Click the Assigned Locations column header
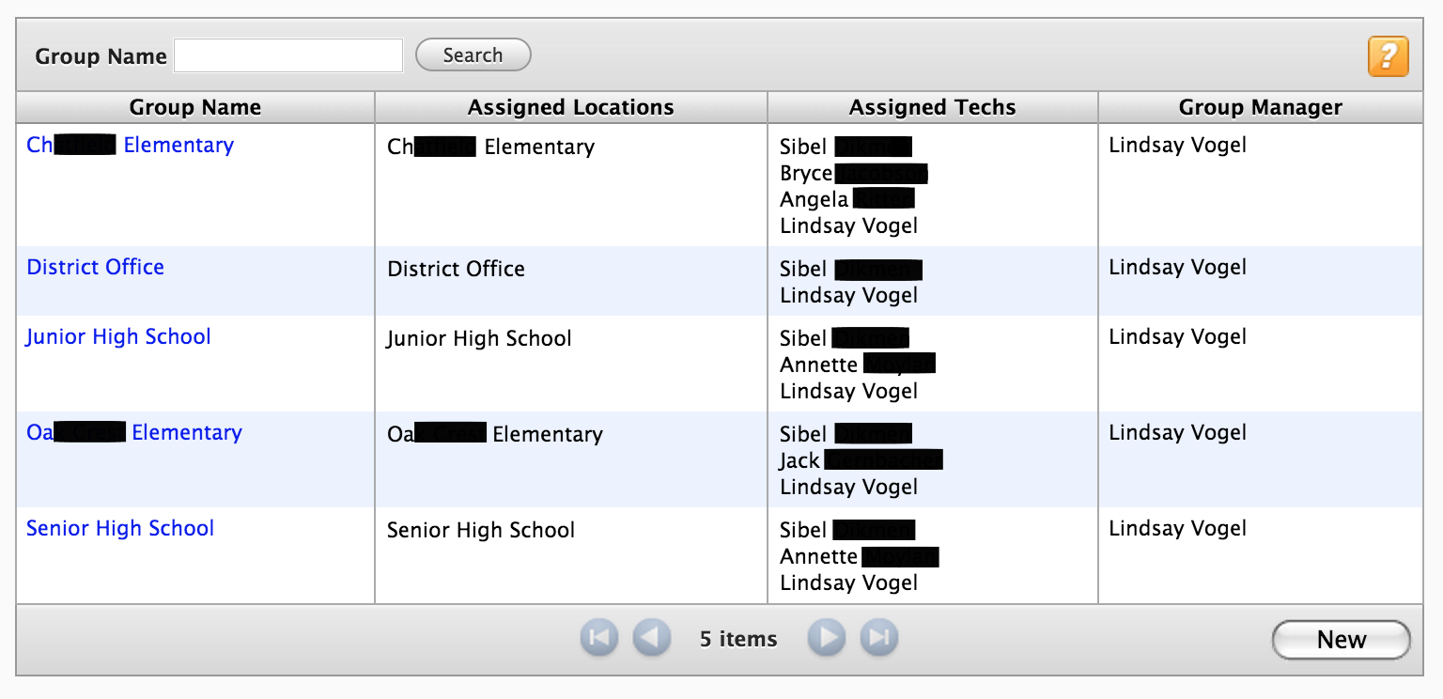Screen dimensions: 1443x699 click(x=569, y=107)
